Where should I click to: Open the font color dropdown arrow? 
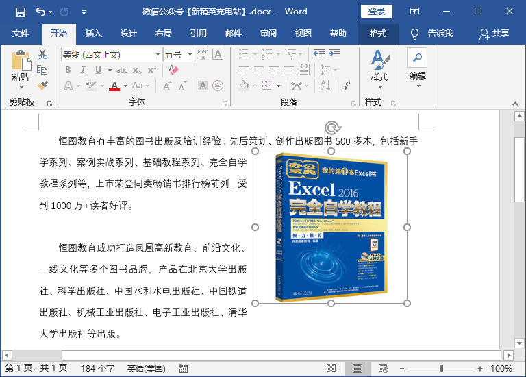click(x=125, y=86)
